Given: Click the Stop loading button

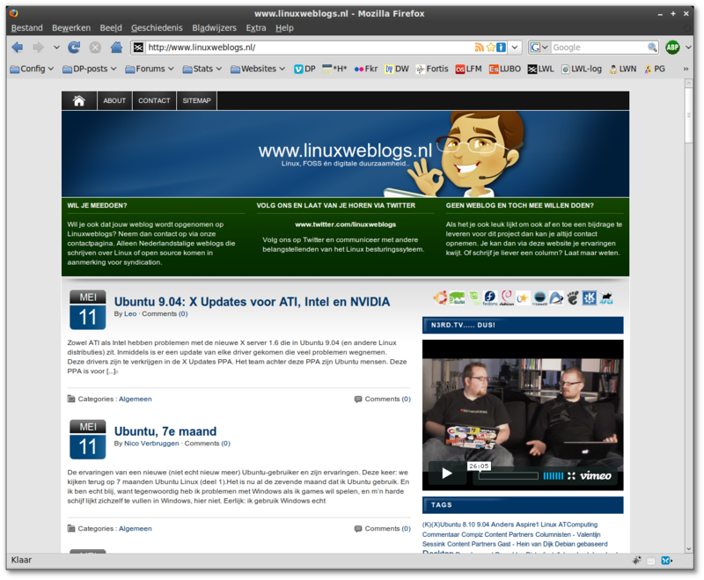Looking at the screenshot, I should [95, 48].
